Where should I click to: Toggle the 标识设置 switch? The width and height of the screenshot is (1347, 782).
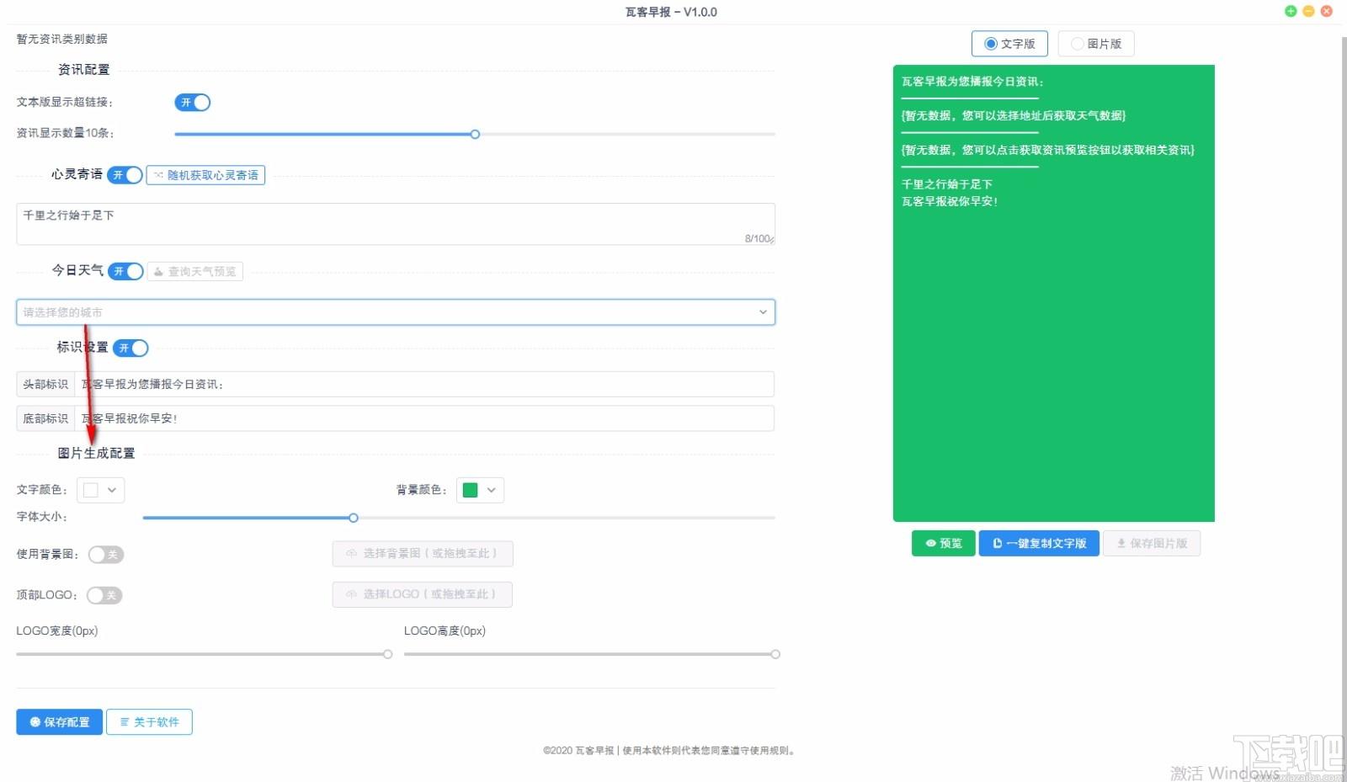[130, 348]
